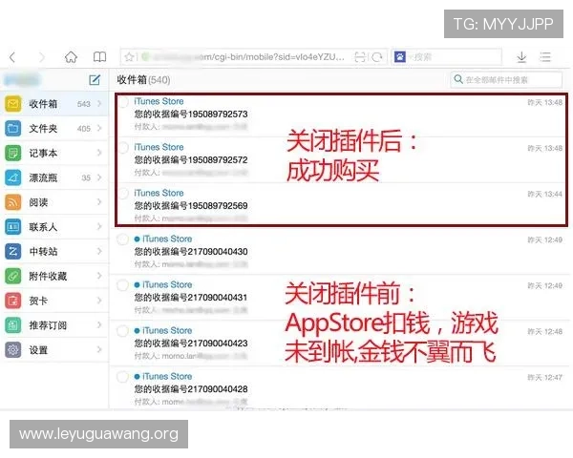This screenshot has width=573, height=458.
Task: Expand the 收件箱 row chevron
Action: [99, 104]
